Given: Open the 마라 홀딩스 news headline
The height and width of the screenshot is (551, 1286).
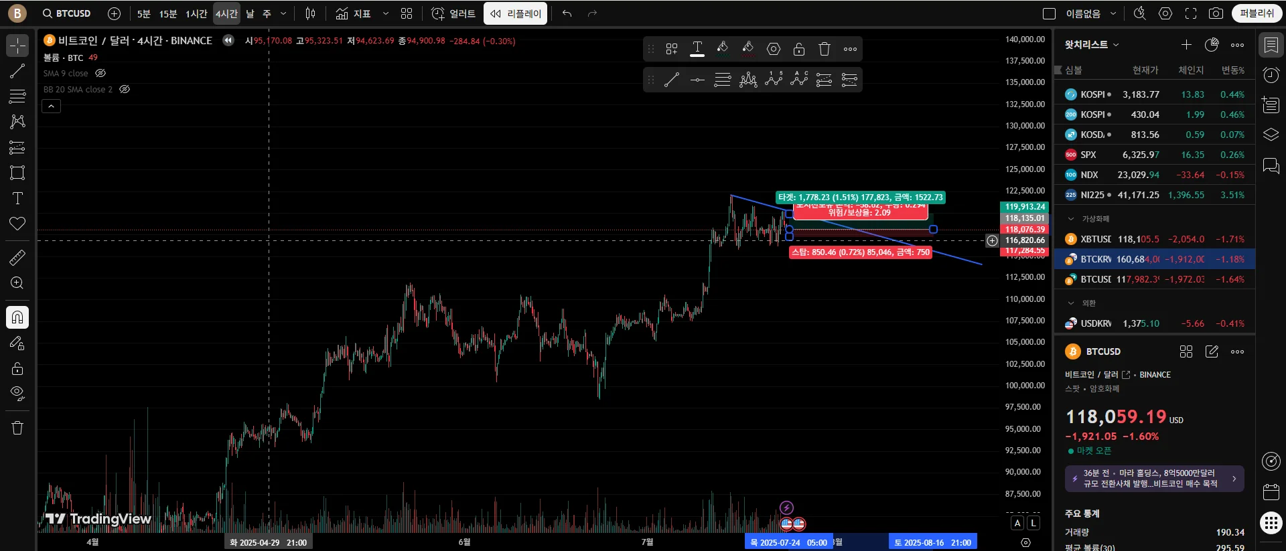Looking at the screenshot, I should click(1155, 478).
